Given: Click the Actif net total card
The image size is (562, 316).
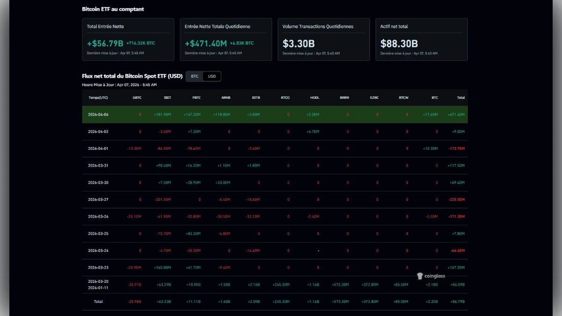Looking at the screenshot, I should (421, 39).
